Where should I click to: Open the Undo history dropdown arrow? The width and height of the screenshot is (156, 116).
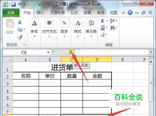(x=25, y=4)
